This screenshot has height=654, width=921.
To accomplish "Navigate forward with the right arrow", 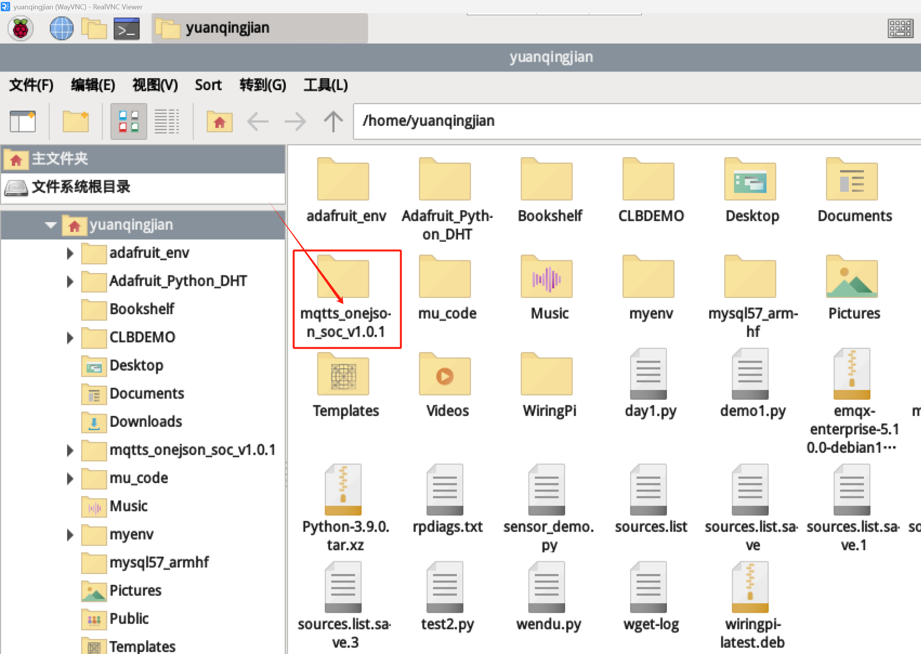I will point(295,121).
